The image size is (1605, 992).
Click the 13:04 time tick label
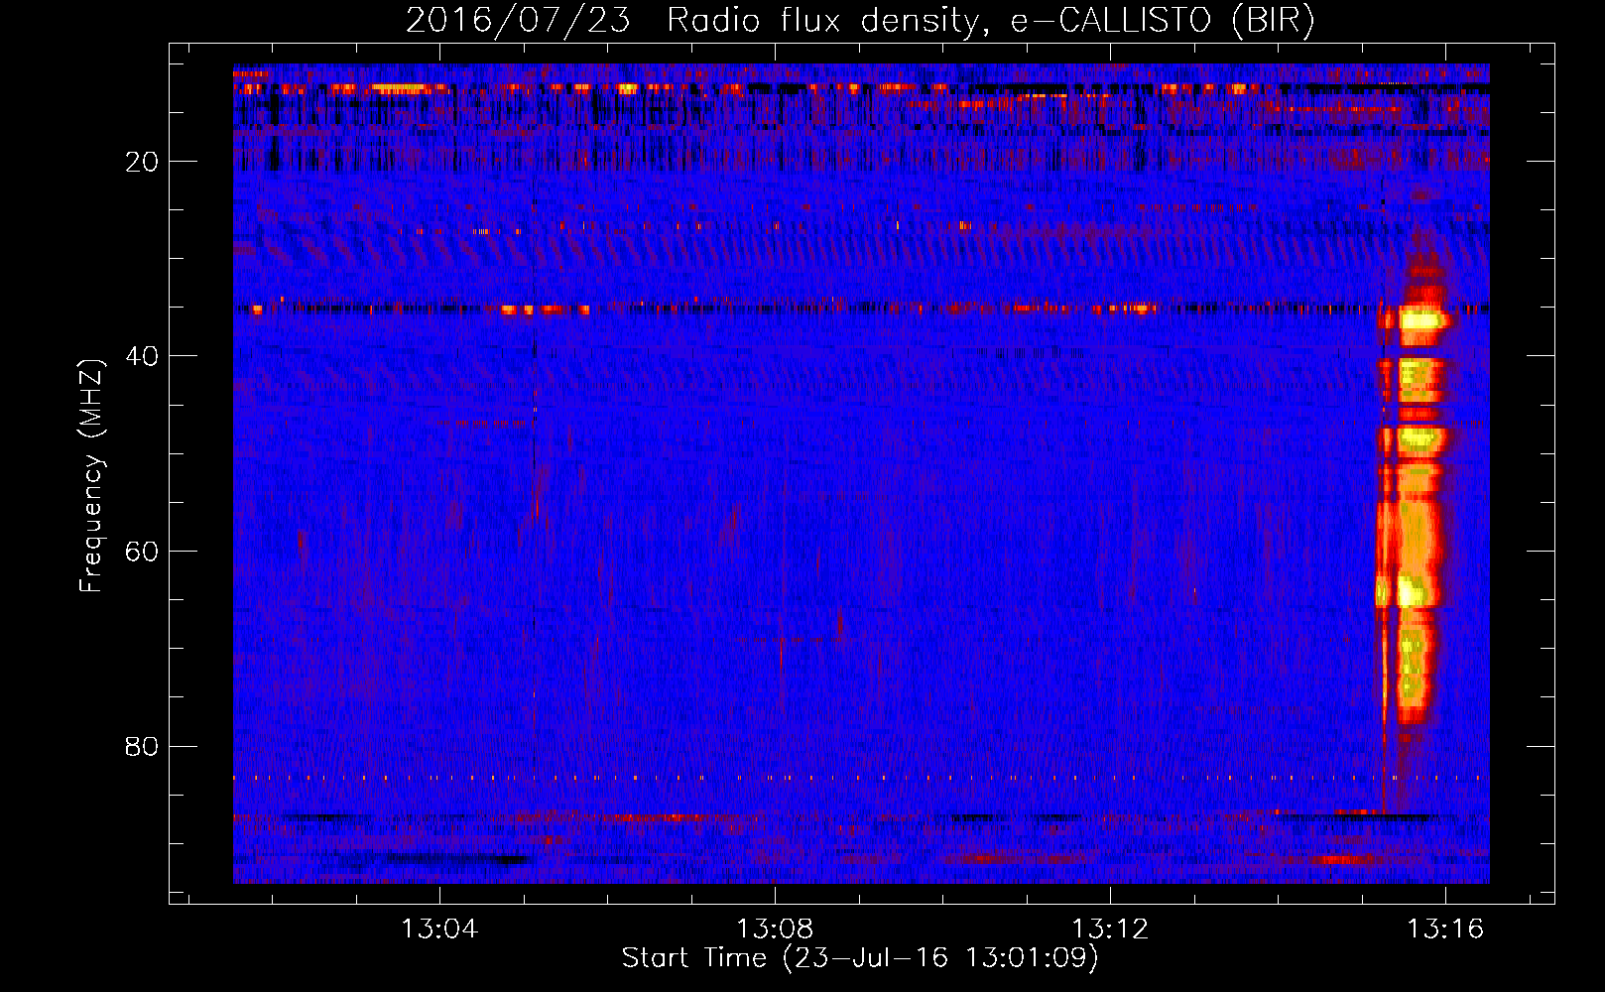439,929
